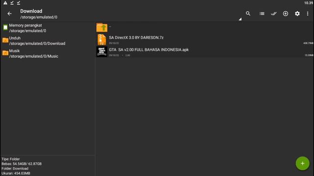This screenshot has height=176, width=314.
Task: Click the Musik folder icon
Action: (5, 53)
